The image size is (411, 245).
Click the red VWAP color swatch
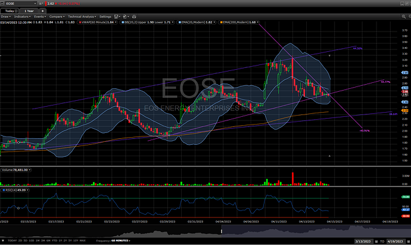point(80,22)
